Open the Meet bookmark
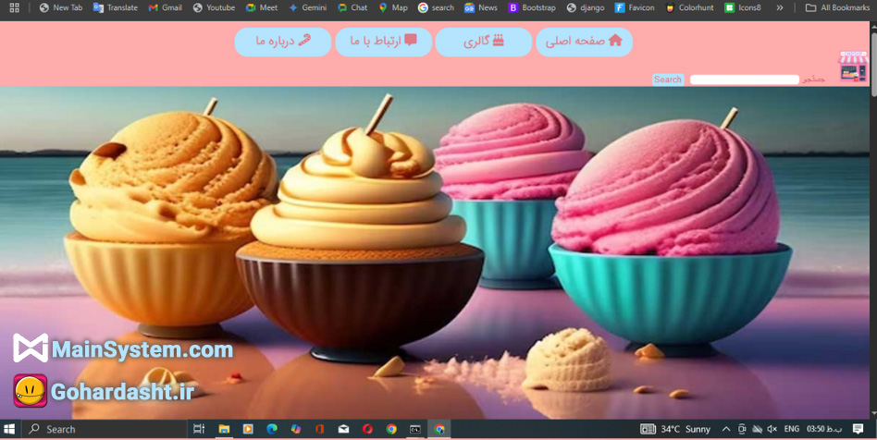This screenshot has width=877, height=440. coord(262,7)
